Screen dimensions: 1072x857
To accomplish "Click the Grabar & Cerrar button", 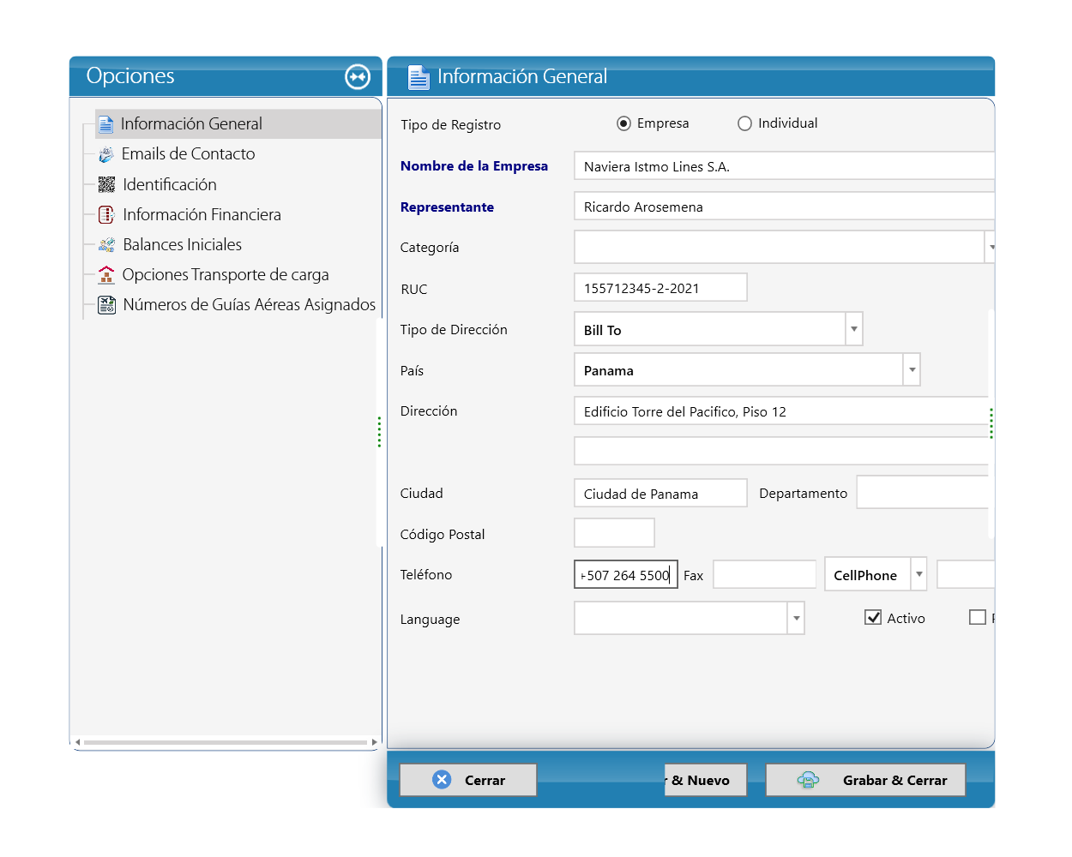I will tap(865, 780).
